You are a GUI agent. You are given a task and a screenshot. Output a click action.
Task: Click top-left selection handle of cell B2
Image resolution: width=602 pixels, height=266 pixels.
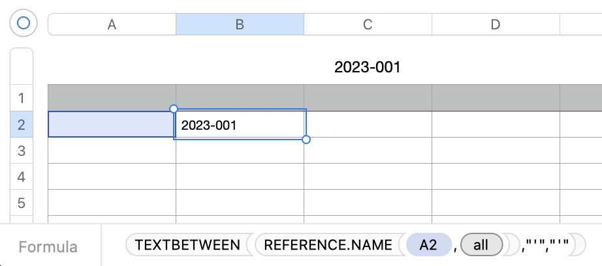(x=174, y=109)
